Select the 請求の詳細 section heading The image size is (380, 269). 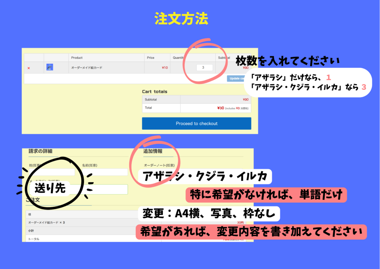pos(40,151)
